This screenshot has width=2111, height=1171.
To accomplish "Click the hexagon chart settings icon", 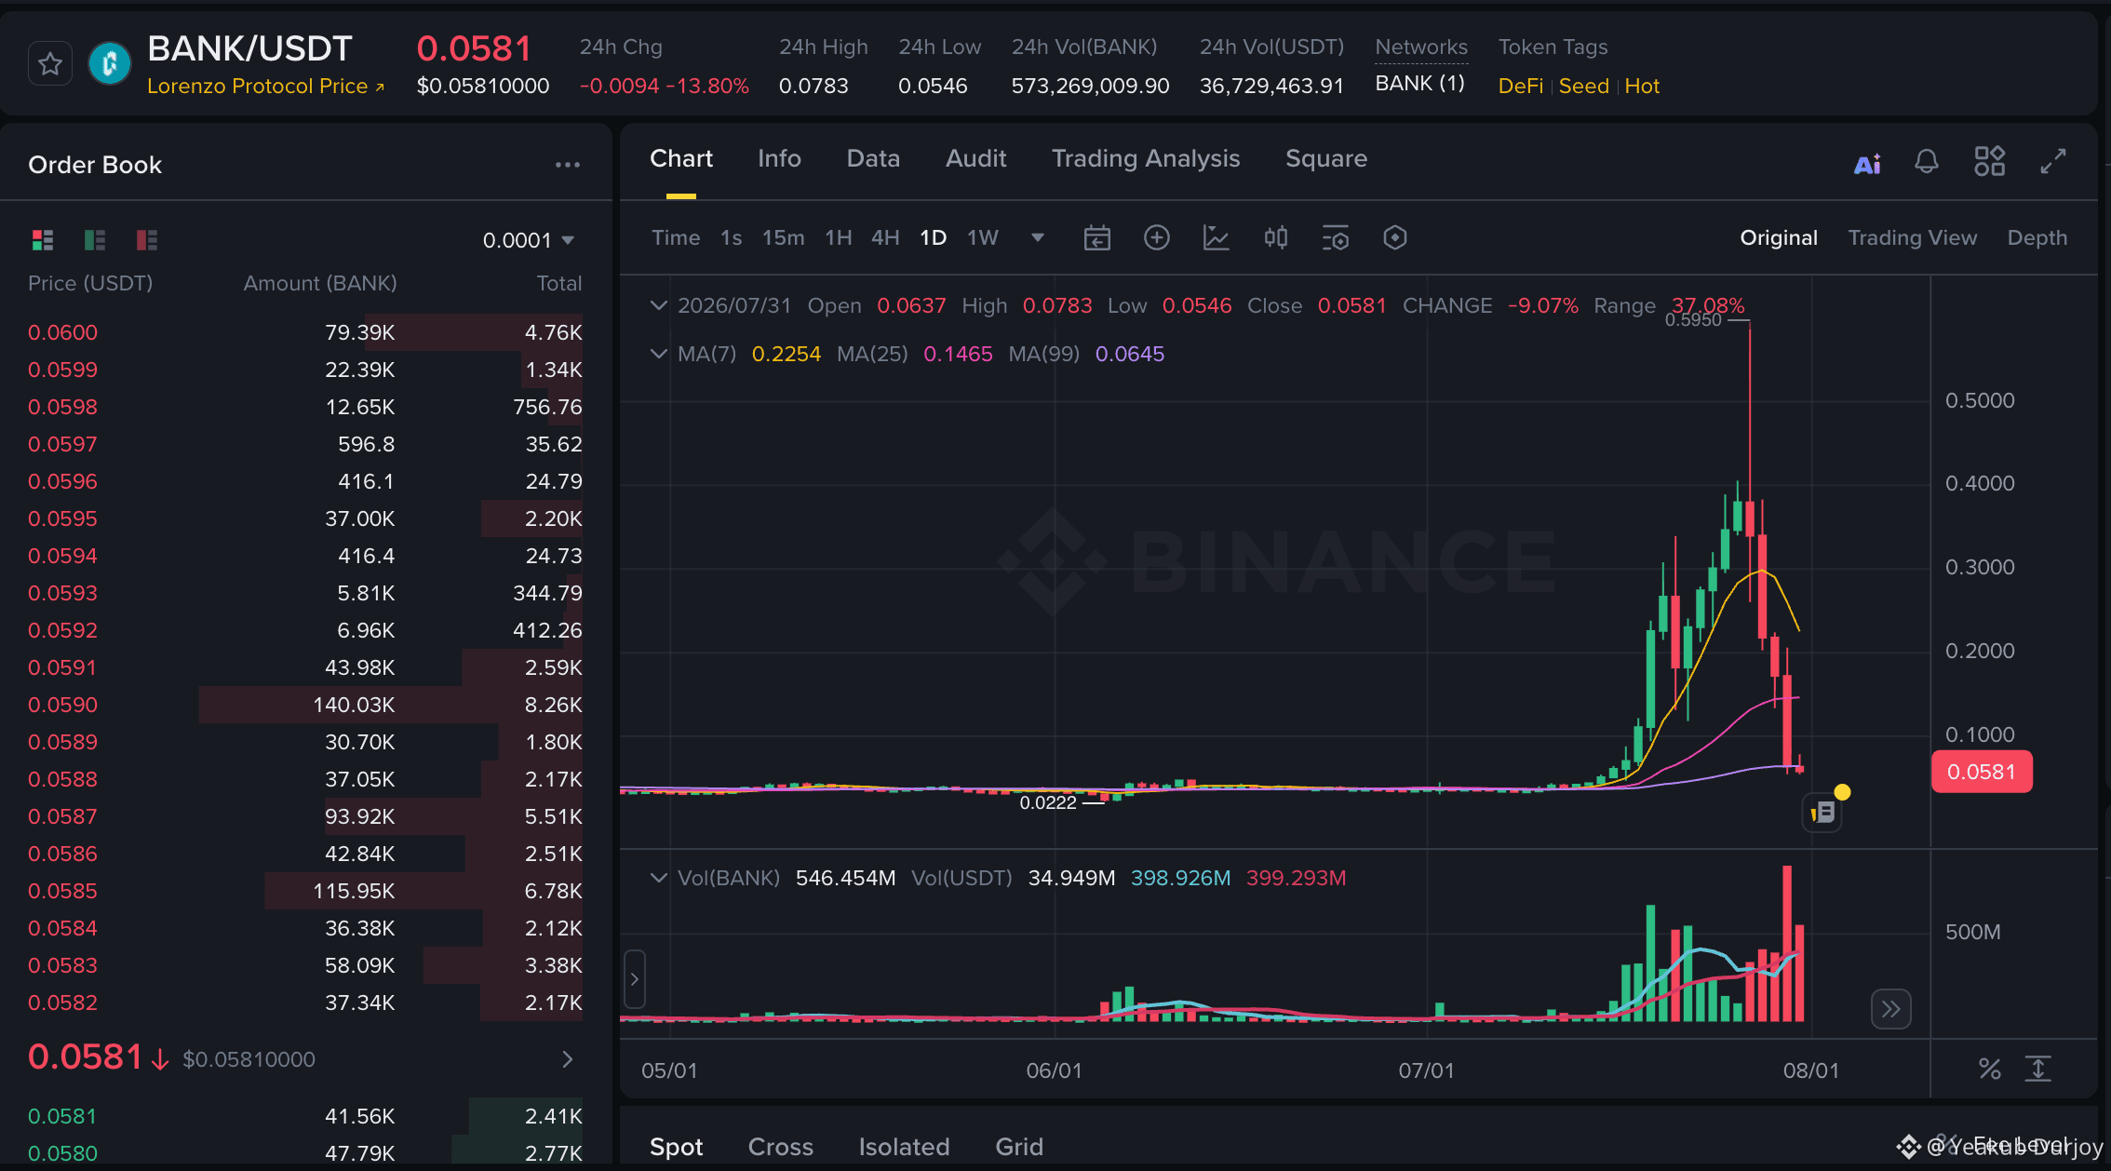I will [1395, 238].
